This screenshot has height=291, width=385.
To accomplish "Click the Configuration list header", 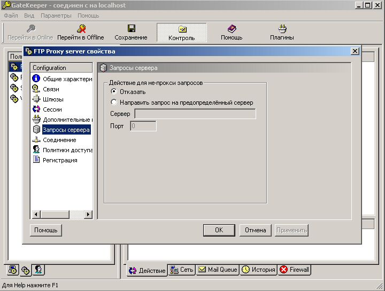I will 61,68.
